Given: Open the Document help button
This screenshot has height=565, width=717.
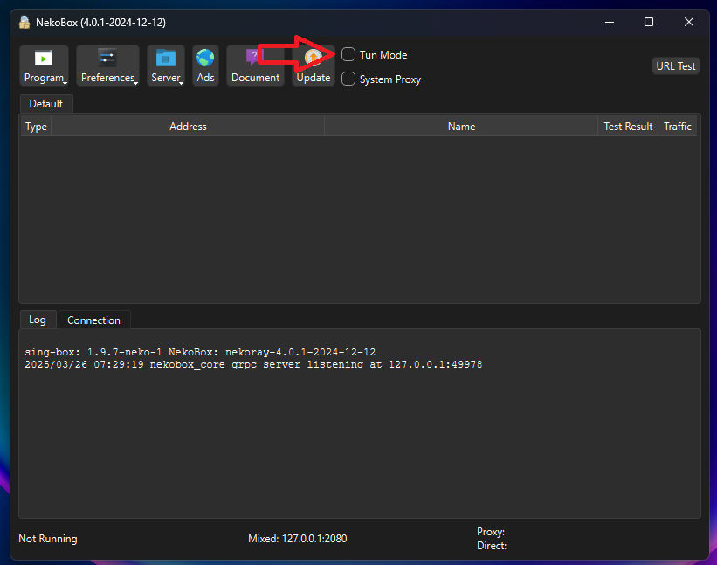Looking at the screenshot, I should click(255, 65).
